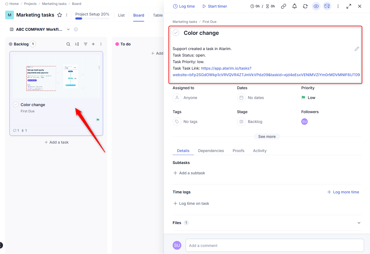Viewport: 370px width, 254px height.
Task: Switch to the Dependencies tab
Action: pos(211,151)
